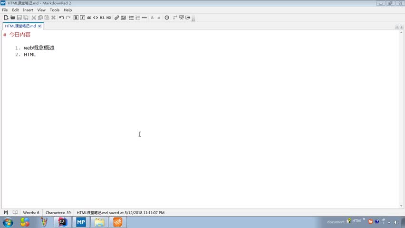The height and width of the screenshot is (228, 405).
Task: Open the pencil cup app in taskbar
Action: click(x=44, y=222)
